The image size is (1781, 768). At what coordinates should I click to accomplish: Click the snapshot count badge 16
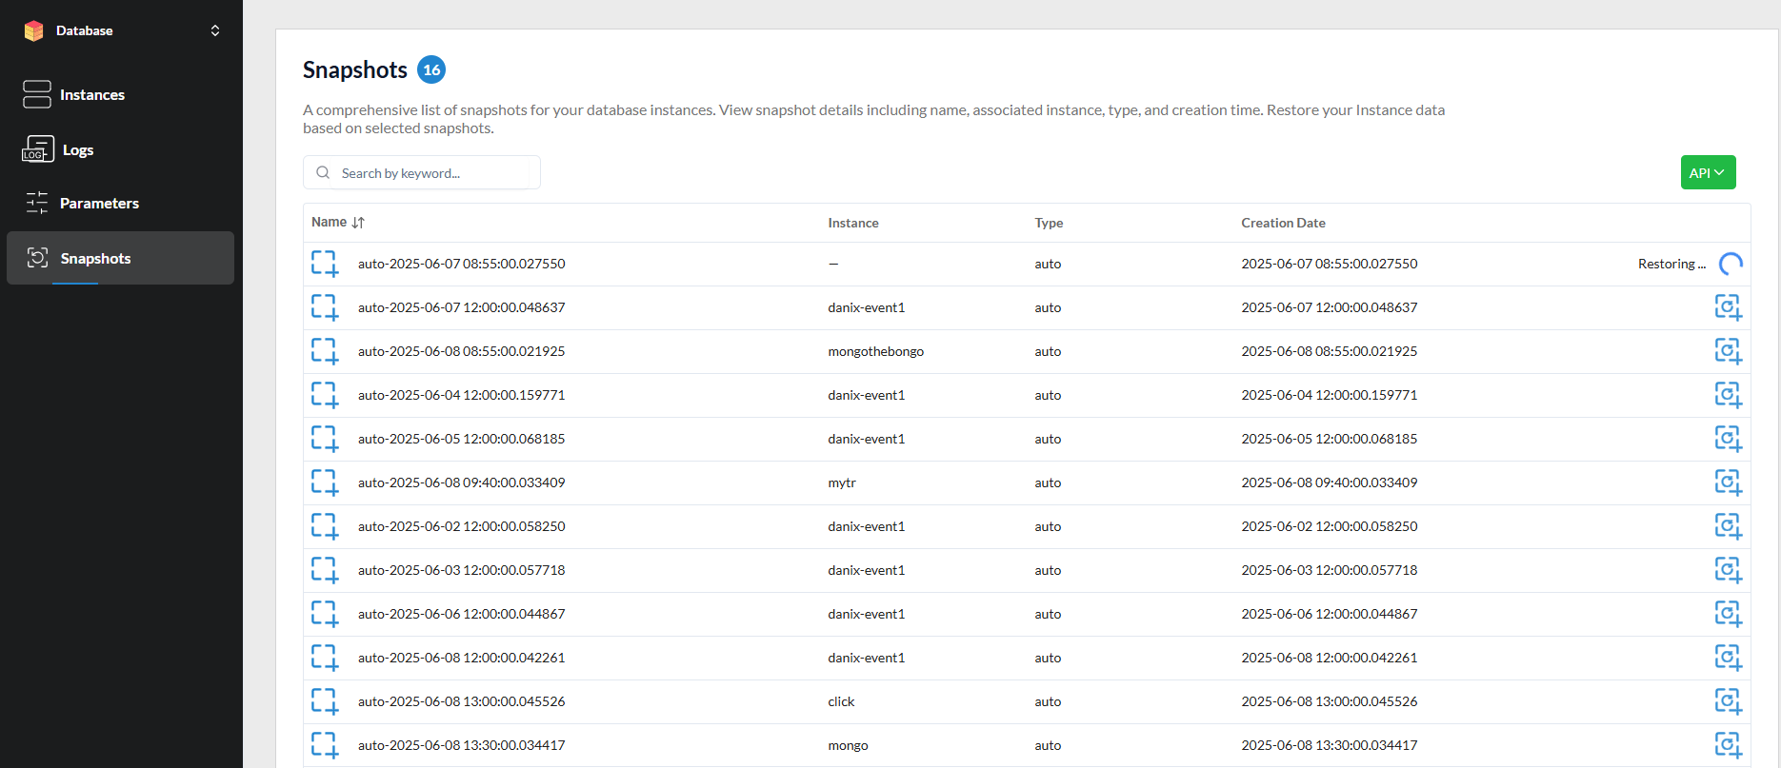pyautogui.click(x=431, y=69)
